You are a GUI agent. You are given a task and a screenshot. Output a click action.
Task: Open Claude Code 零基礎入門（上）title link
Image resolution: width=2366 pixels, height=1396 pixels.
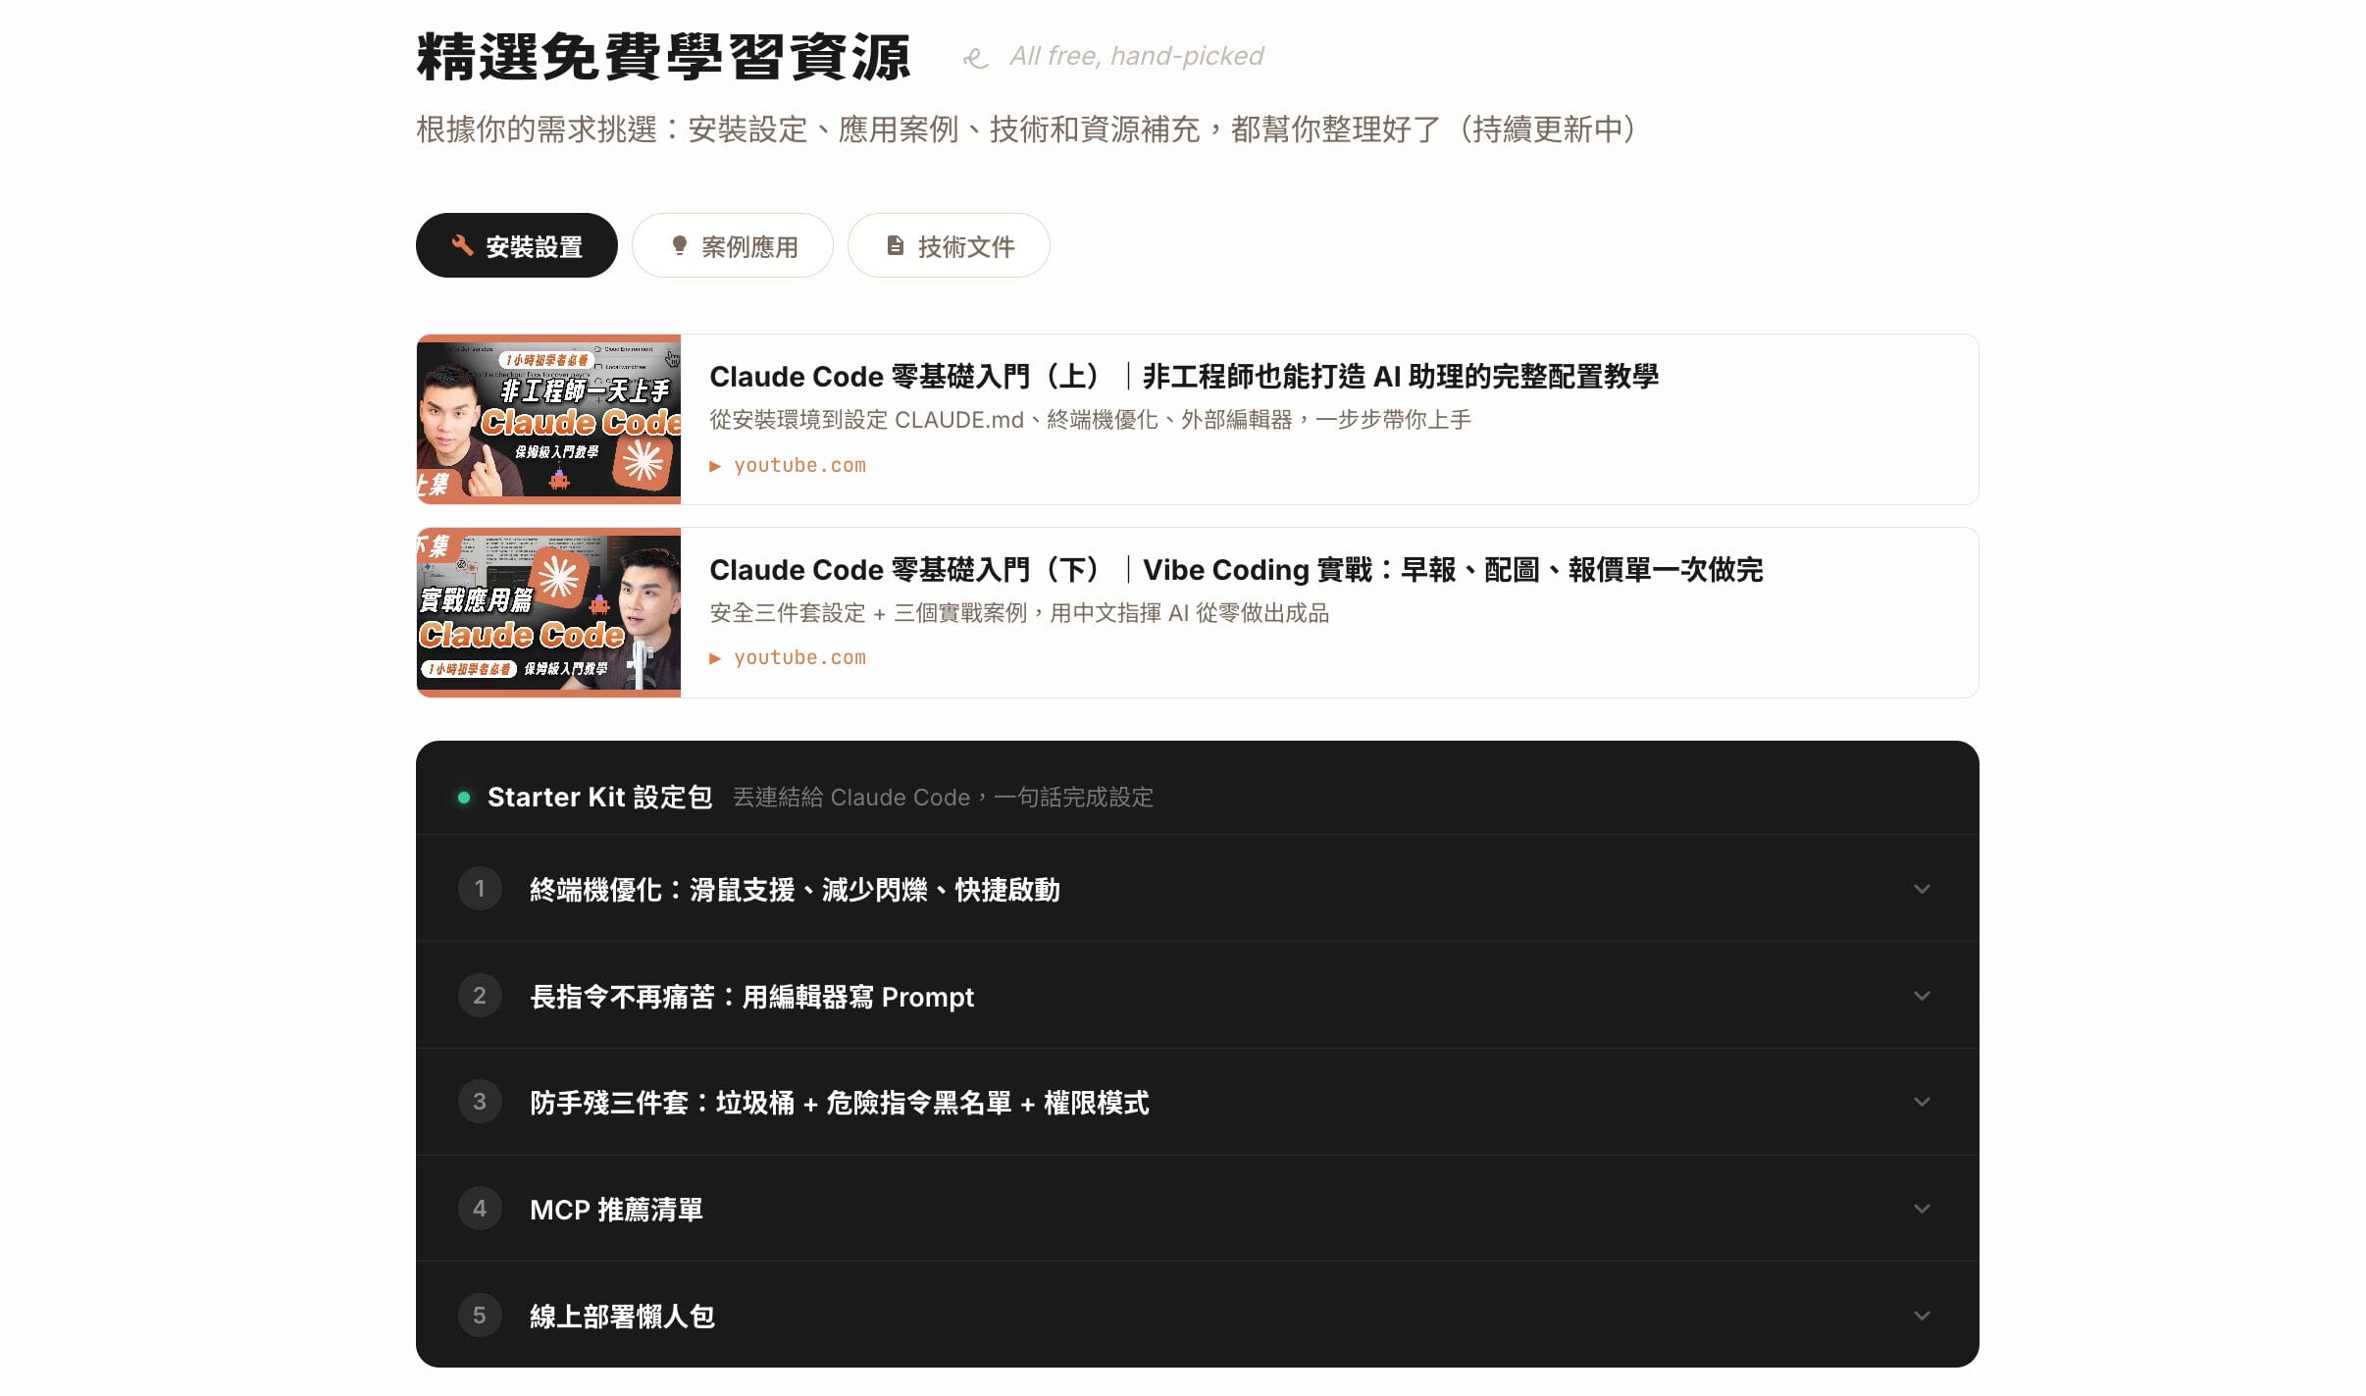coord(1183,377)
